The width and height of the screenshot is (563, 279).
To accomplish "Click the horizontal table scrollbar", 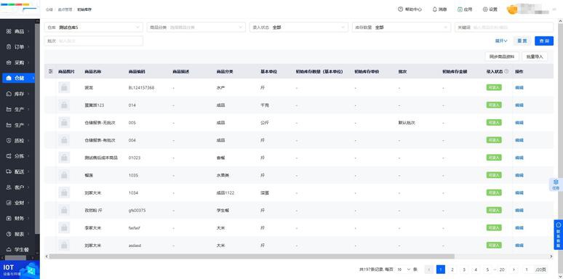I will coord(252,256).
